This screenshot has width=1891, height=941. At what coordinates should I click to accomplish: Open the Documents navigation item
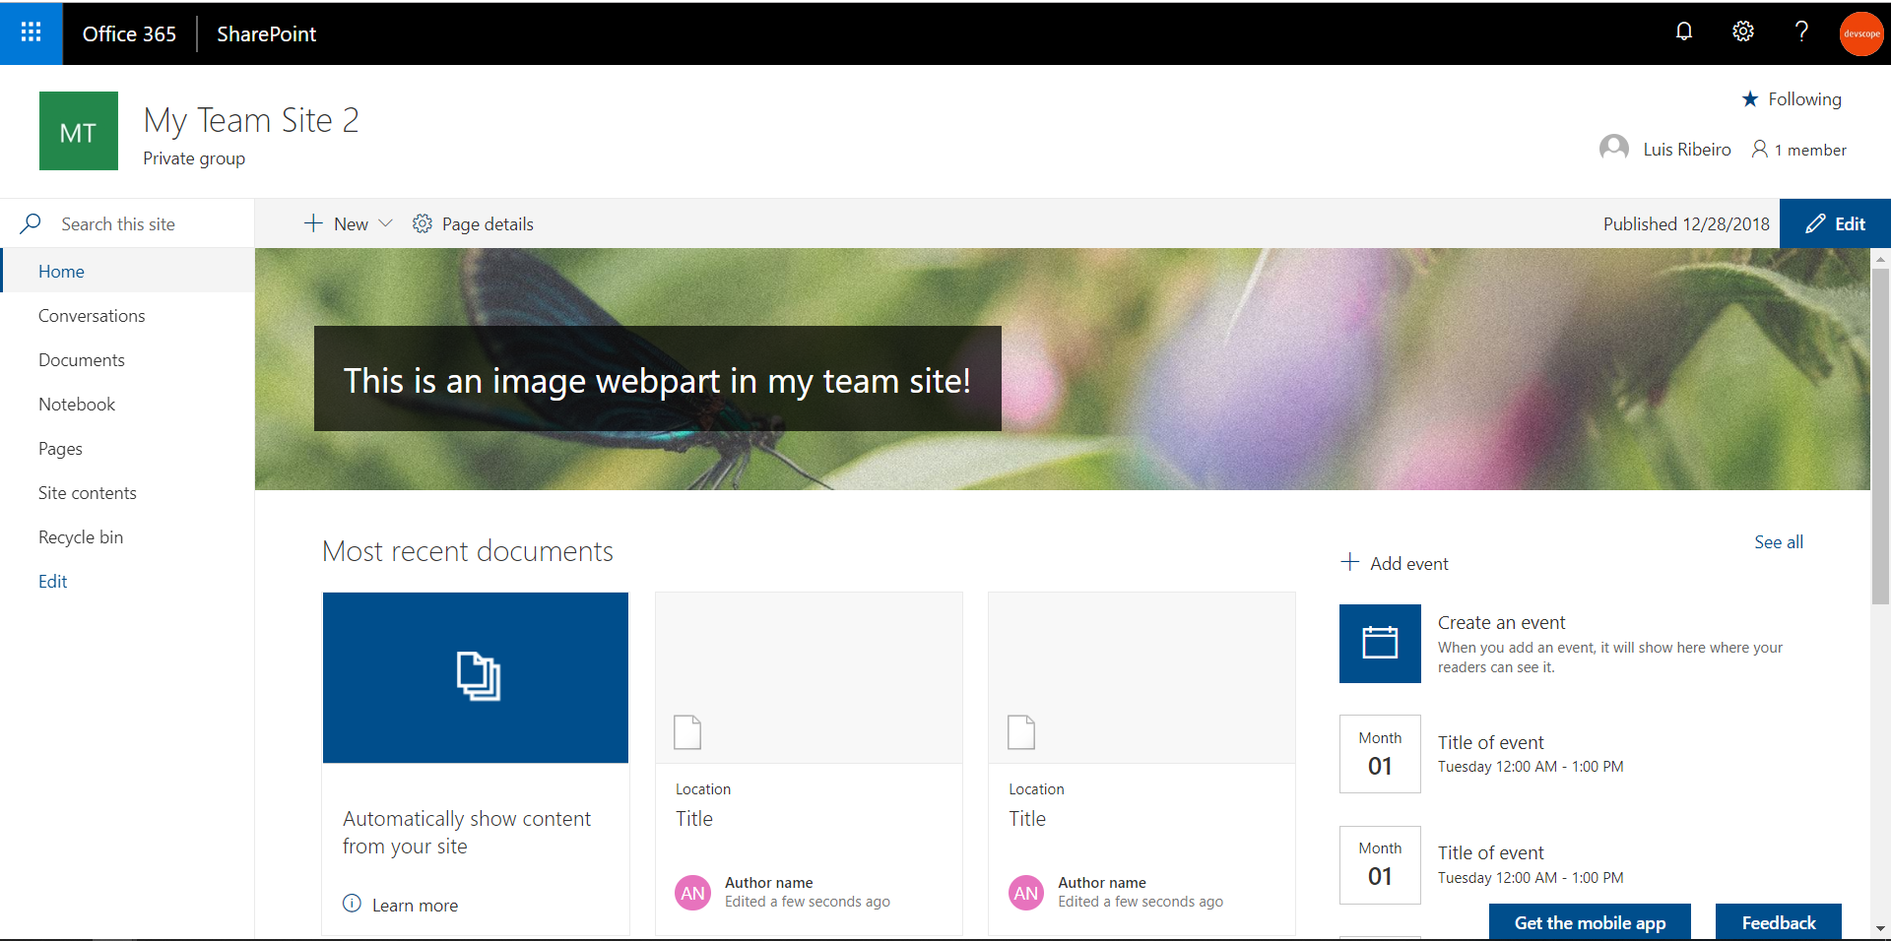click(82, 359)
